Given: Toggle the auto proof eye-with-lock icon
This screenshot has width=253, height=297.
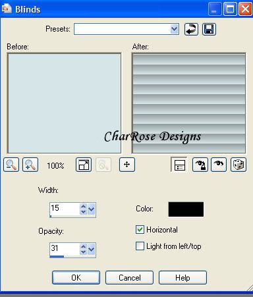Looking at the screenshot, I should click(x=200, y=165).
